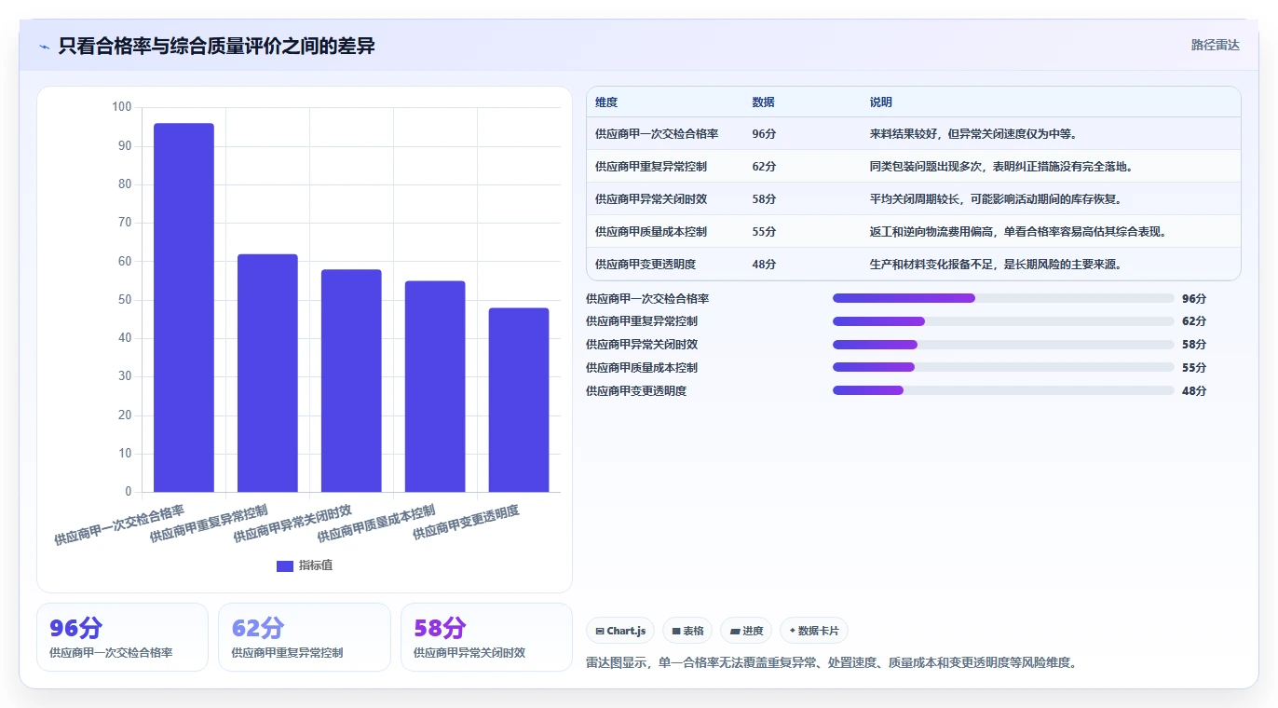Click the 62分 progress bar
The height and width of the screenshot is (708, 1278).
pos(1003,321)
